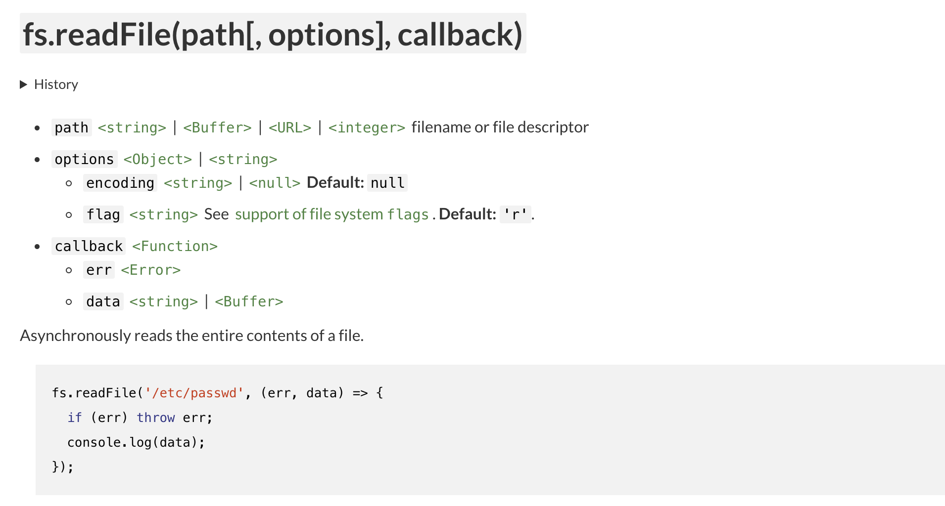Open the <Function> type link

(175, 246)
